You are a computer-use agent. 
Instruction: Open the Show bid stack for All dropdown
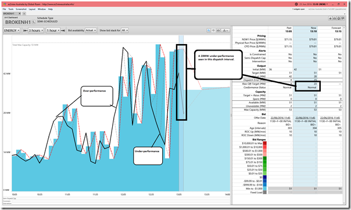[x=125, y=30]
